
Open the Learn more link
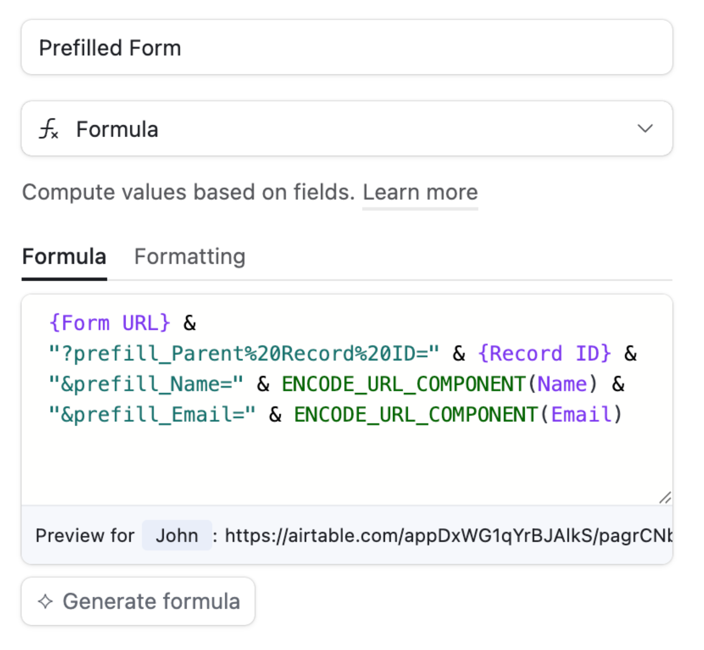pos(421,192)
